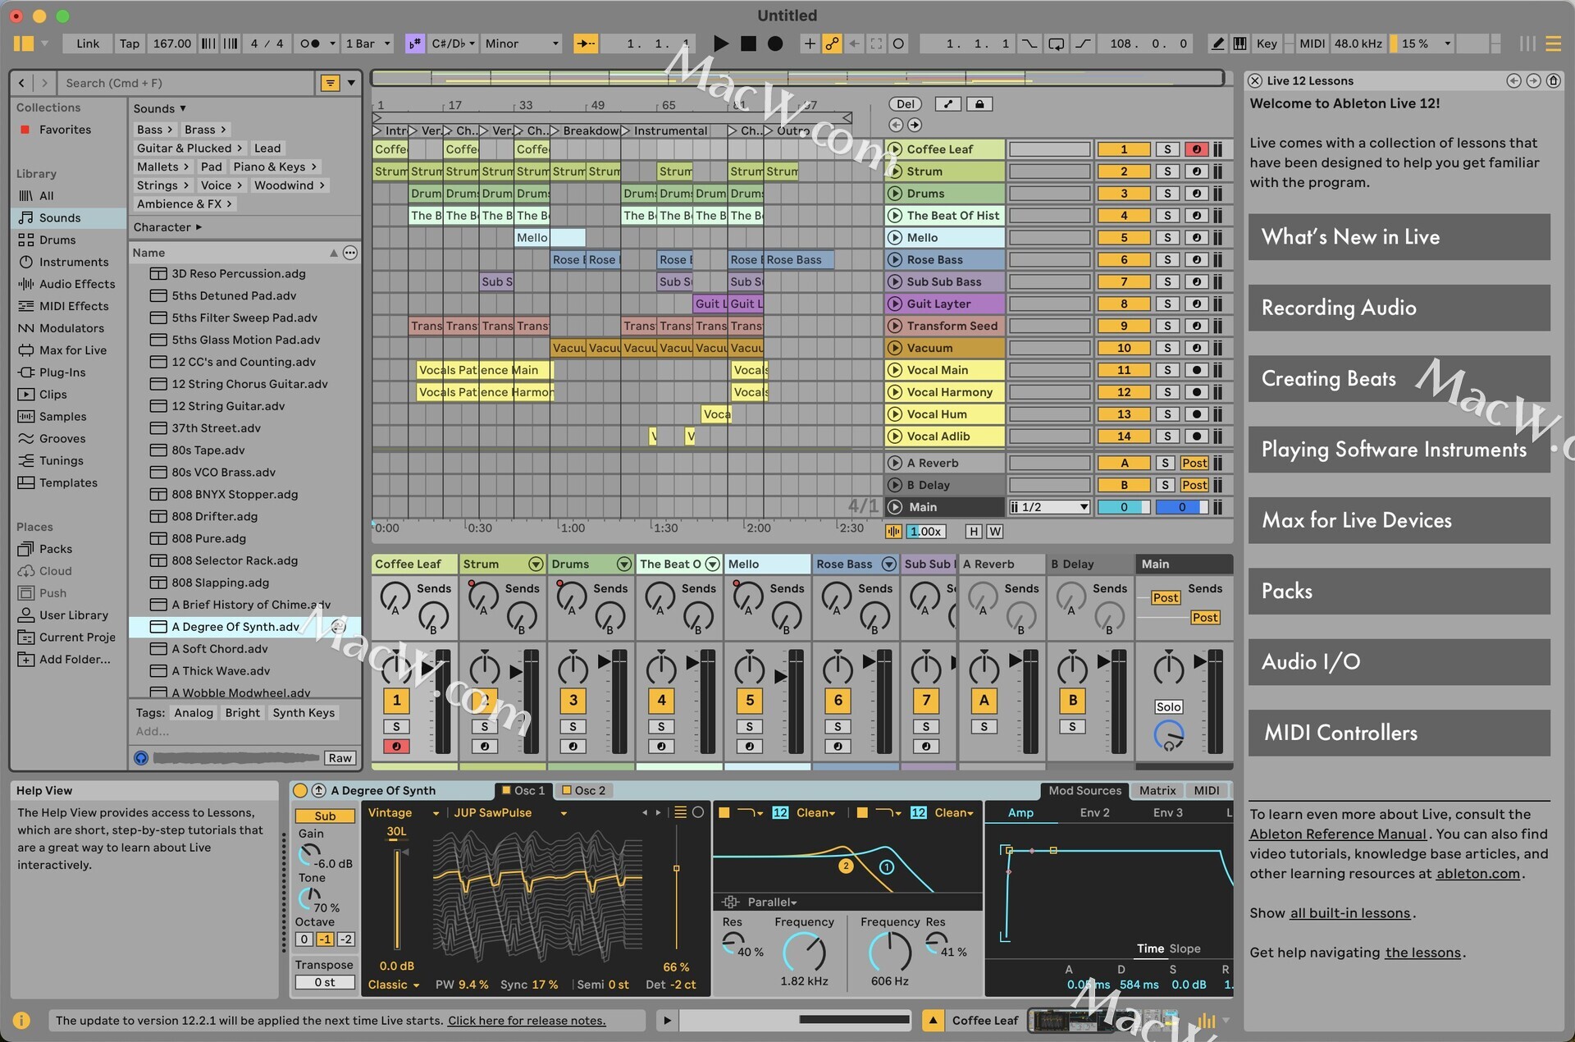
Task: Arm the Vocal Main track for recording
Action: (x=1196, y=370)
